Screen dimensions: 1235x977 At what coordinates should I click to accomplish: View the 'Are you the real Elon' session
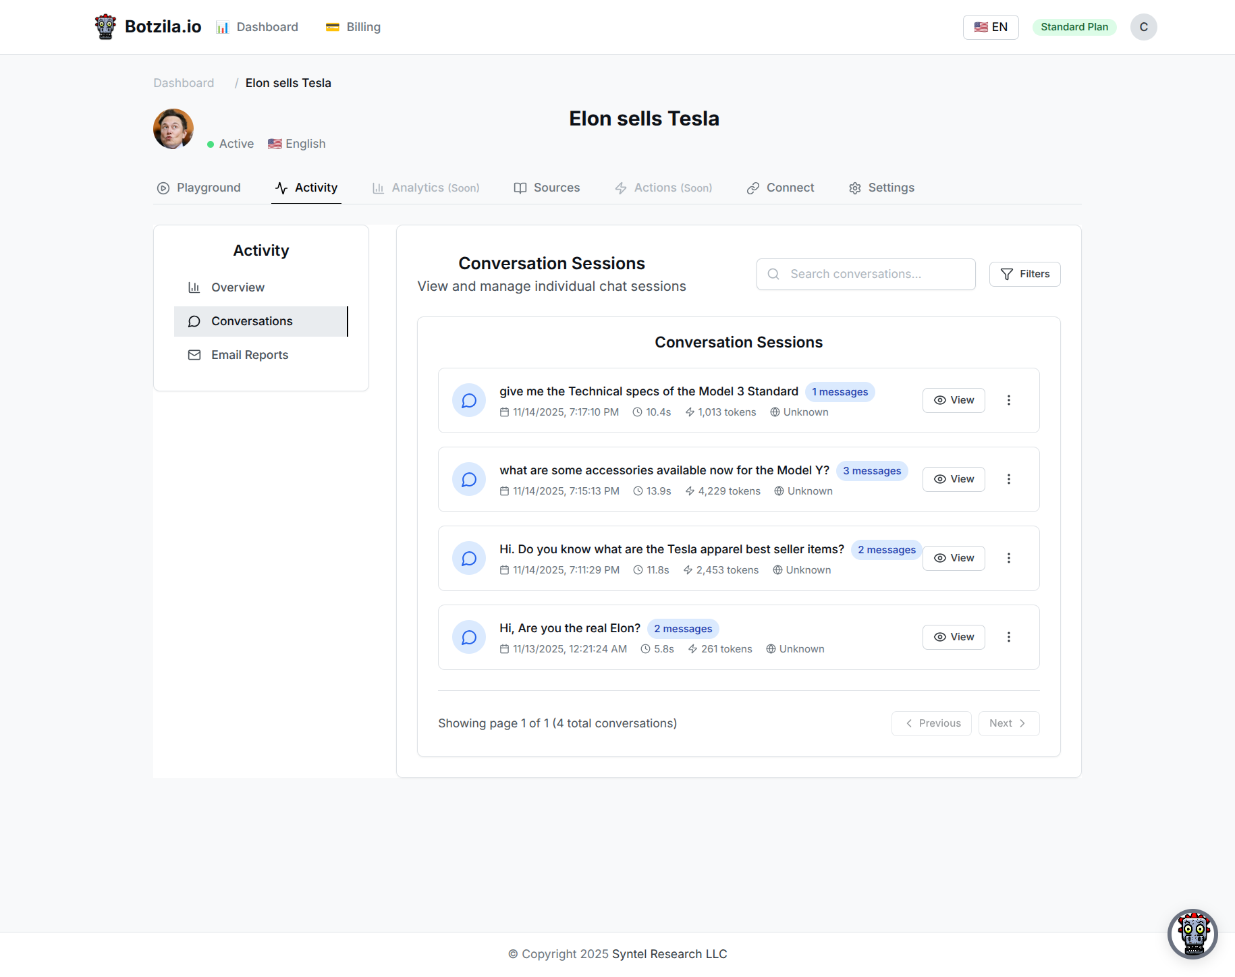tap(954, 637)
